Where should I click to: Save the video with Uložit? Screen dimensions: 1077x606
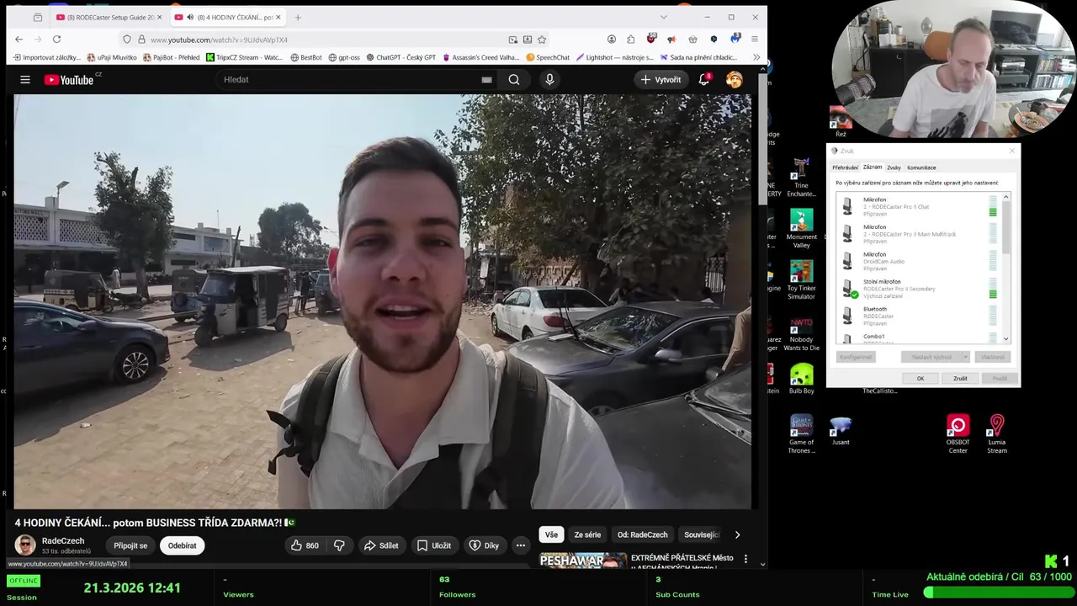[434, 545]
